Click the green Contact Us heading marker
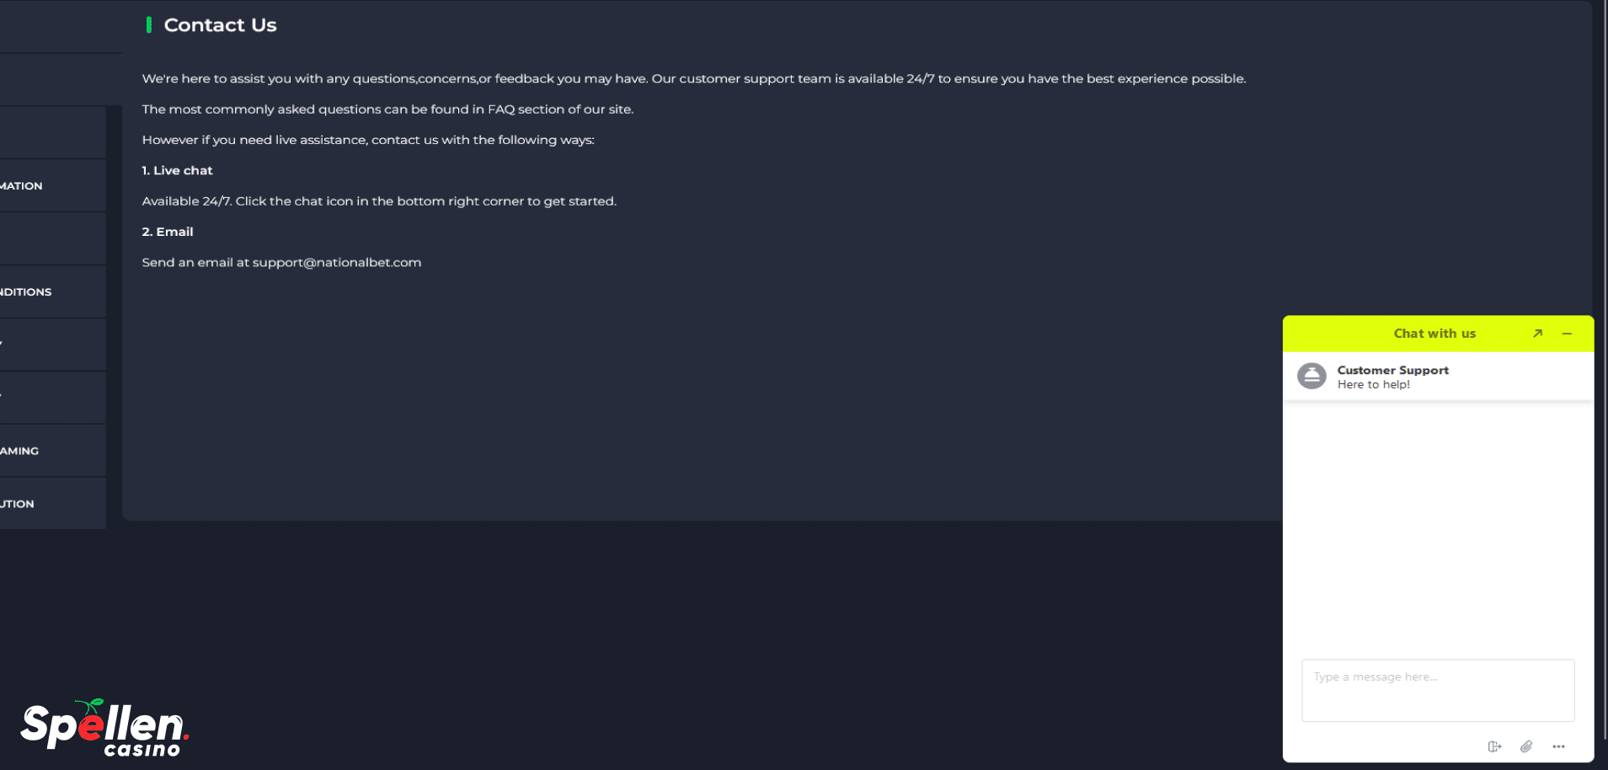The width and height of the screenshot is (1608, 770). pyautogui.click(x=149, y=25)
